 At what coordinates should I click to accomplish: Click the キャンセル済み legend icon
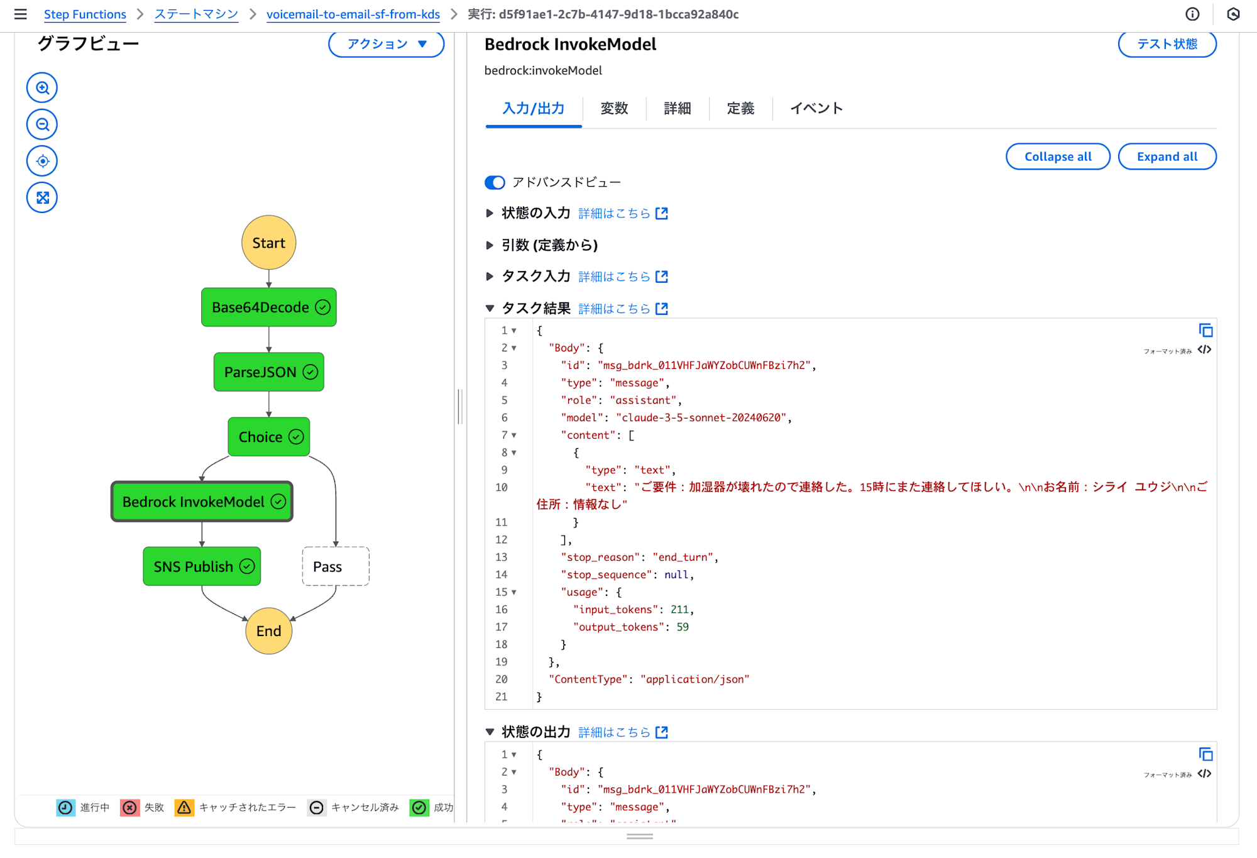[x=317, y=808]
